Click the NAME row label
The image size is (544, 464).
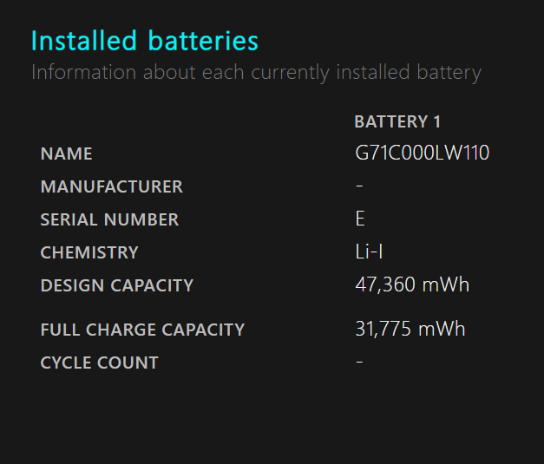(66, 154)
